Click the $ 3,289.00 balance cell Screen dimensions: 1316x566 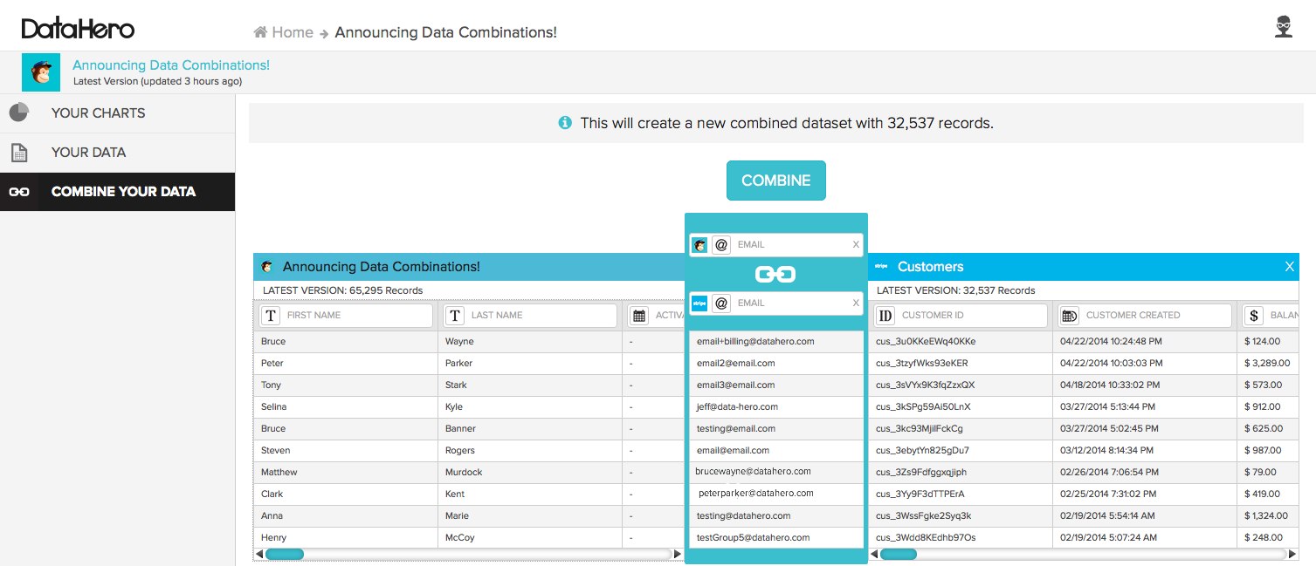[x=1268, y=364]
